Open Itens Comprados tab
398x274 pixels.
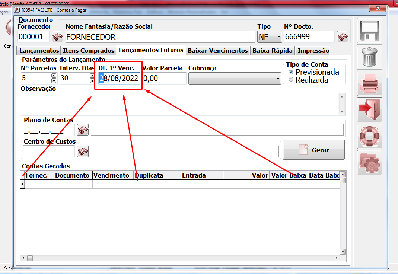pos(89,51)
